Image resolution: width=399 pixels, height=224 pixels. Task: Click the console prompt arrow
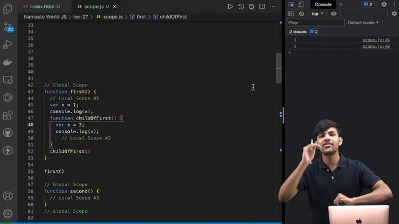tap(289, 52)
